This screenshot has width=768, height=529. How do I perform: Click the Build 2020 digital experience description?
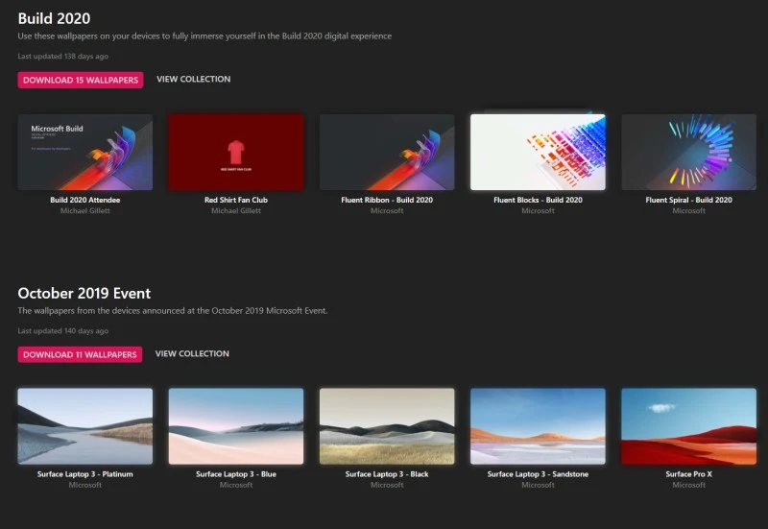coord(204,36)
